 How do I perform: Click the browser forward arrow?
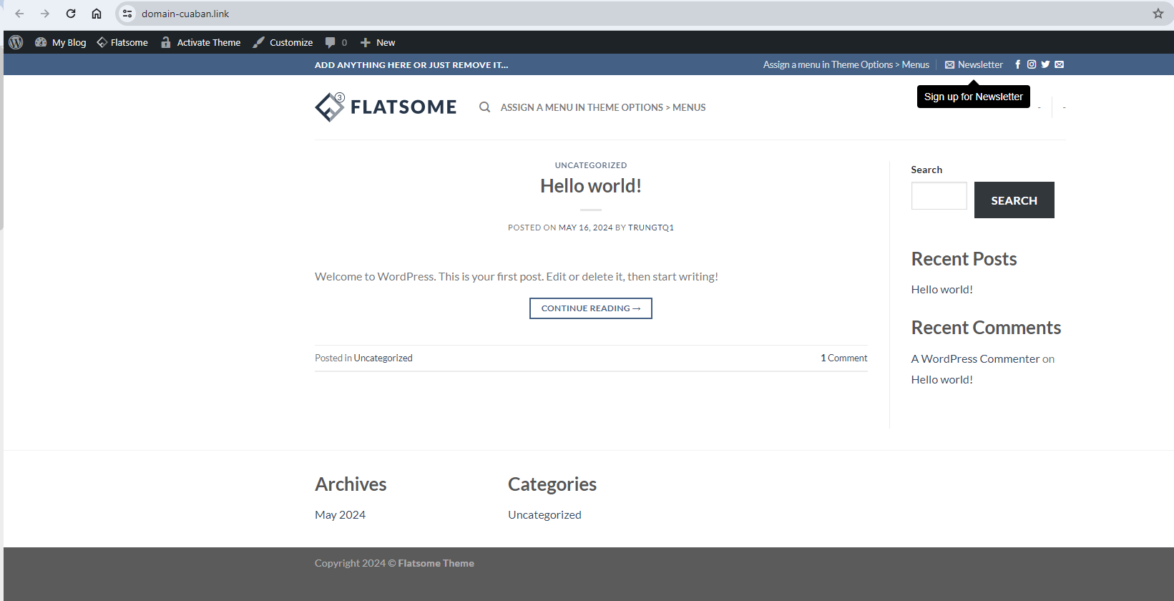click(45, 14)
